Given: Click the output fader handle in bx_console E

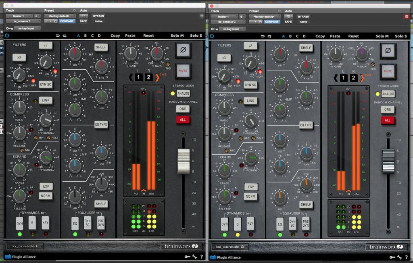Looking at the screenshot, I should point(184,161).
